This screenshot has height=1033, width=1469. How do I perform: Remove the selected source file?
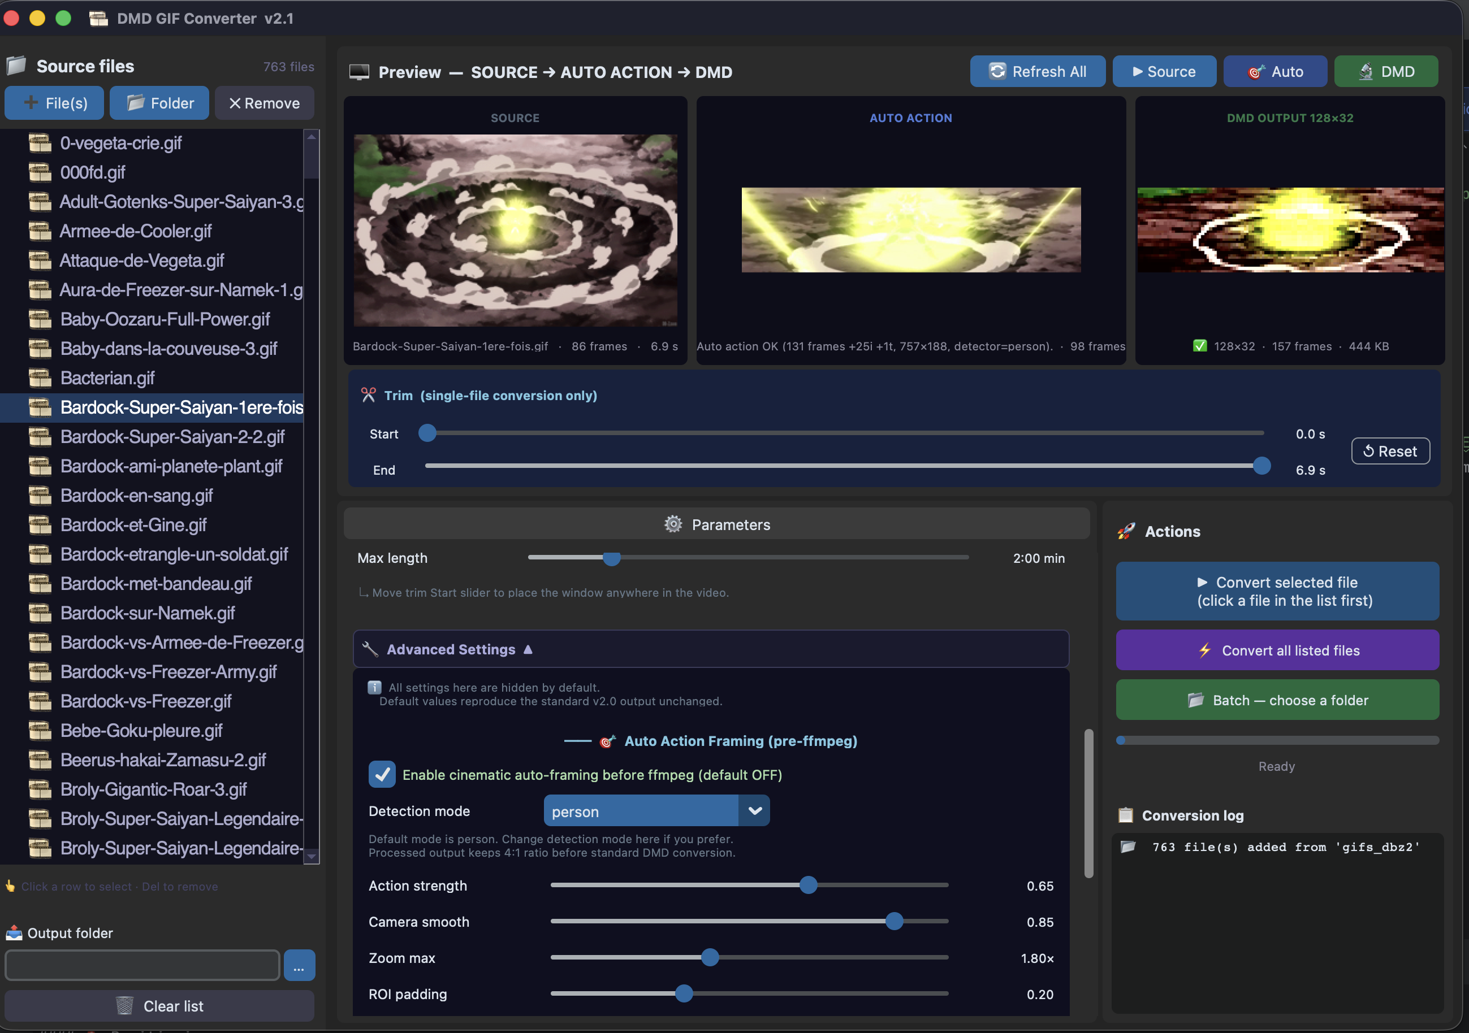coord(264,103)
